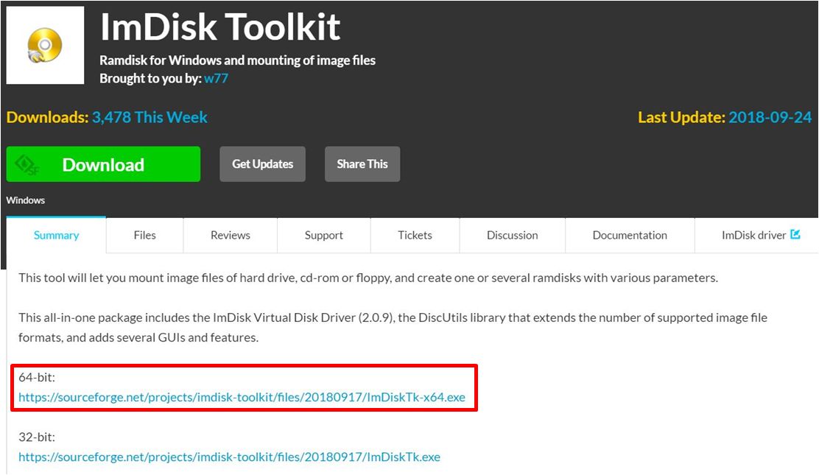Image resolution: width=819 pixels, height=475 pixels.
Task: Click 'Ramdisk for Windows and mounting' subtitle
Action: pyautogui.click(x=238, y=60)
